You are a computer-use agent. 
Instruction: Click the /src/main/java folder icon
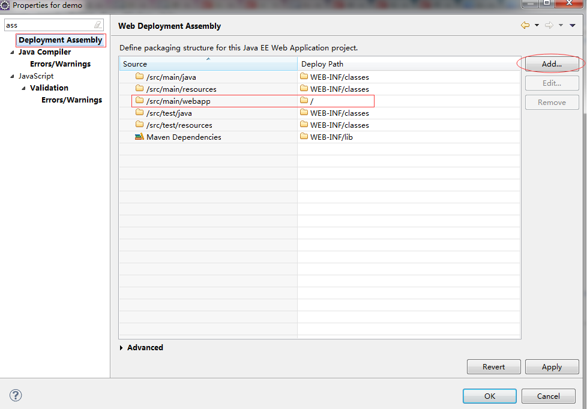pos(140,76)
